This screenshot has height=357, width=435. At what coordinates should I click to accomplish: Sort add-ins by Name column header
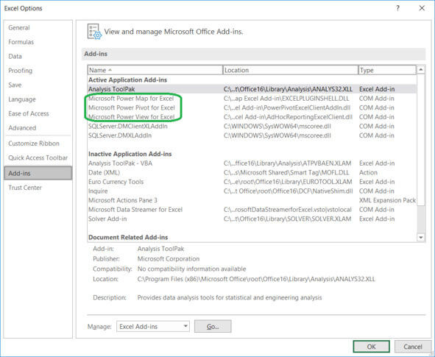[155, 70]
